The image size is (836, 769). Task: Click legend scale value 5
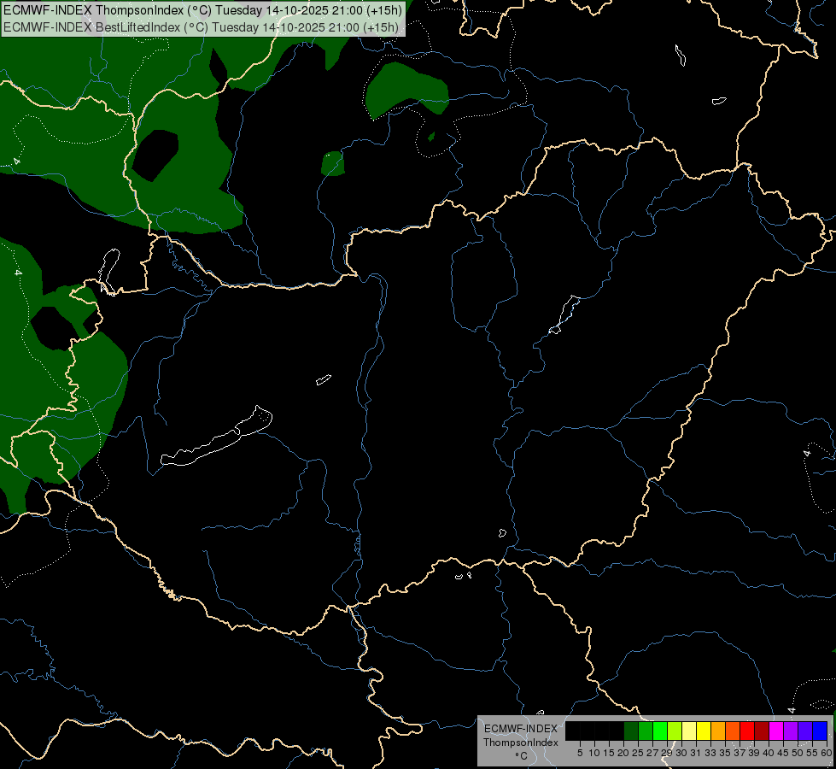(x=580, y=753)
